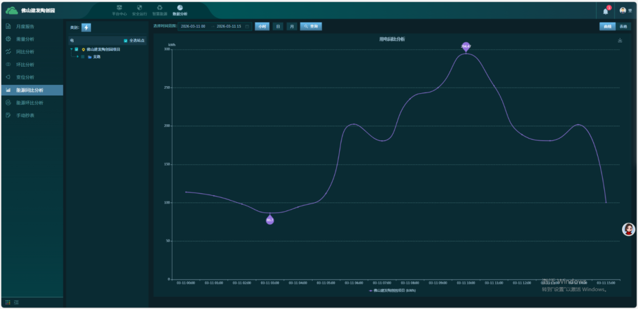The width and height of the screenshot is (638, 309).
Task: Open the notification bell with red badge
Action: (606, 11)
